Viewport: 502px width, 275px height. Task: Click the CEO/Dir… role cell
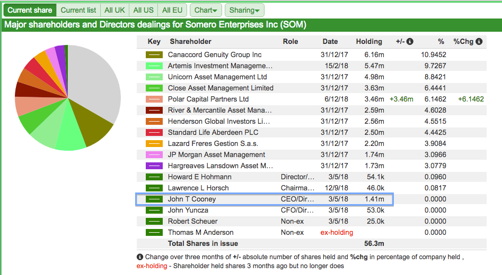[x=297, y=199]
